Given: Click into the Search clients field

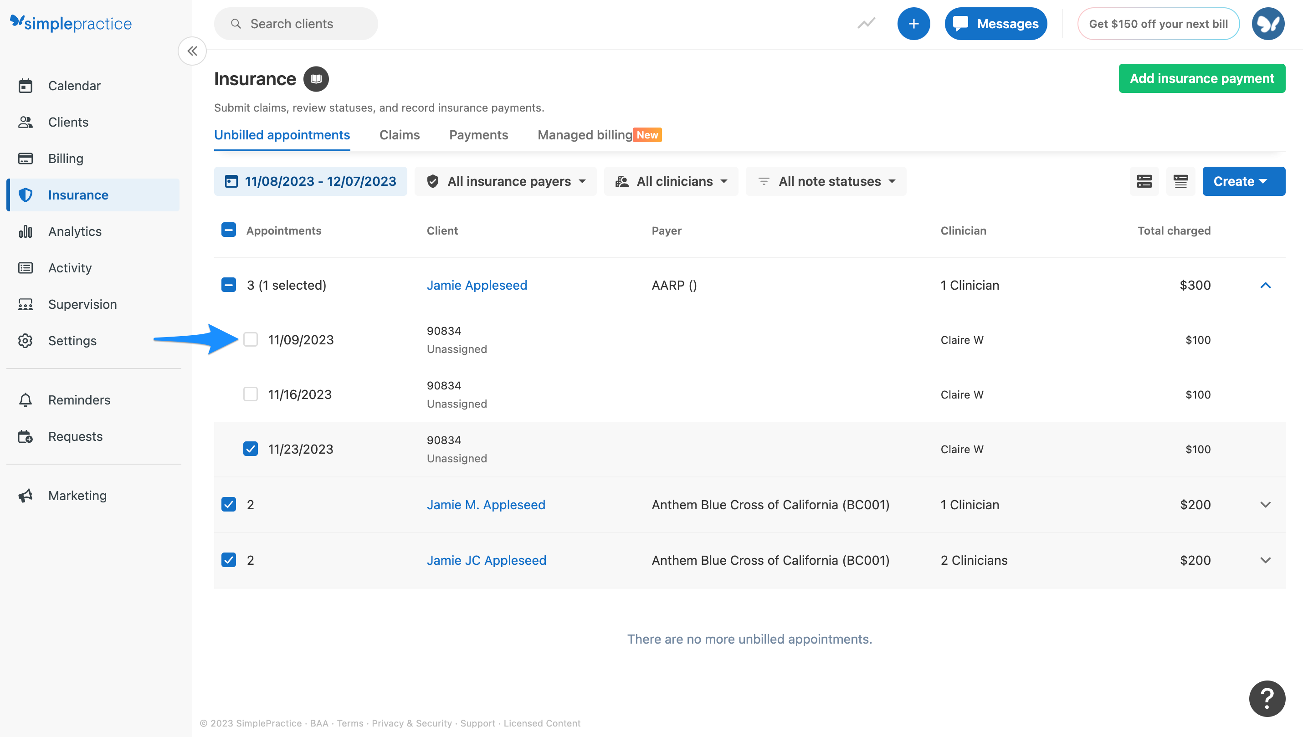Looking at the screenshot, I should coord(296,23).
